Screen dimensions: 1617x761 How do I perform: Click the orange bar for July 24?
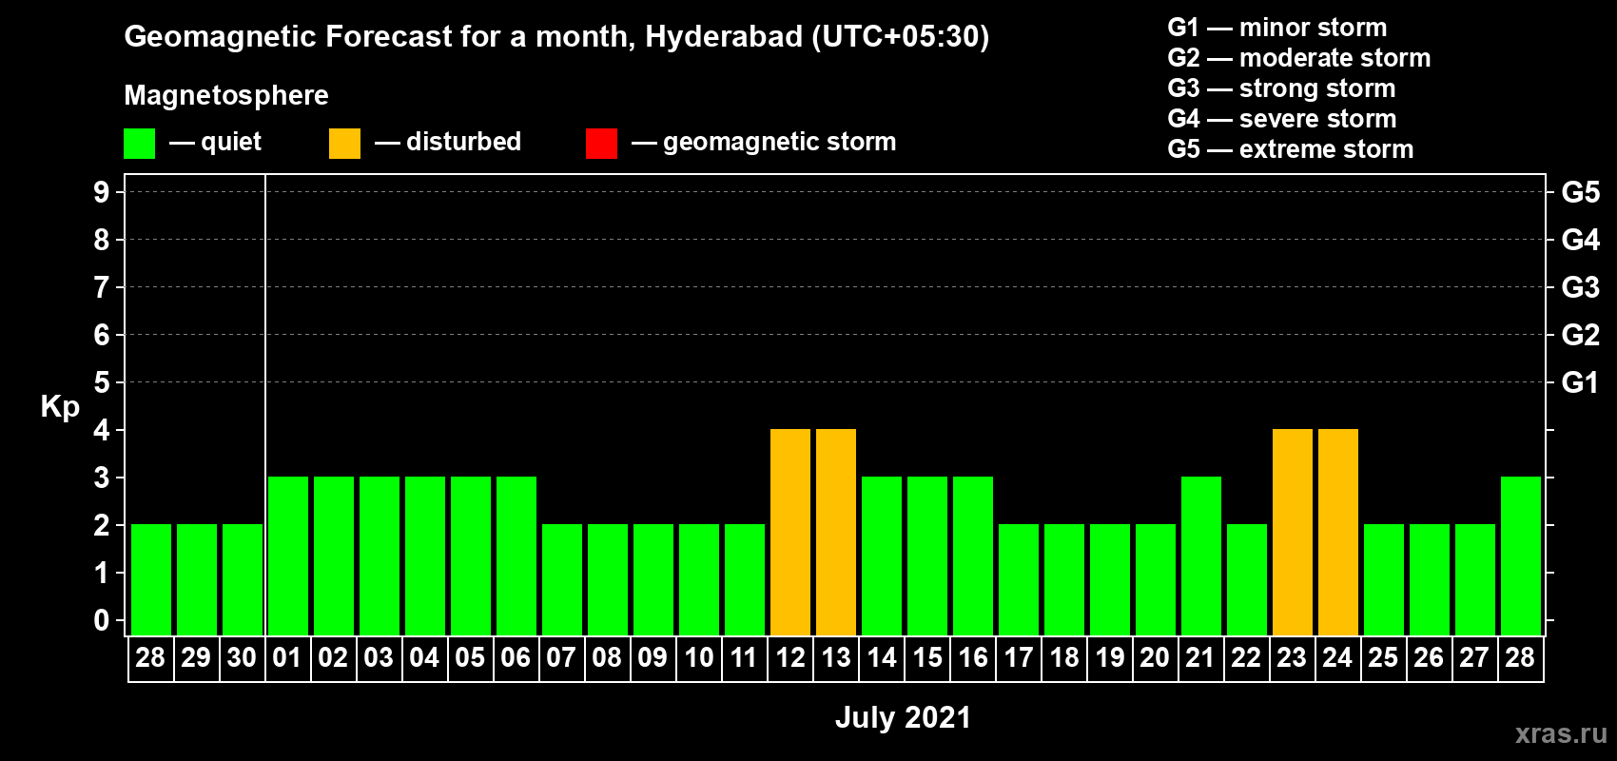point(1338,532)
